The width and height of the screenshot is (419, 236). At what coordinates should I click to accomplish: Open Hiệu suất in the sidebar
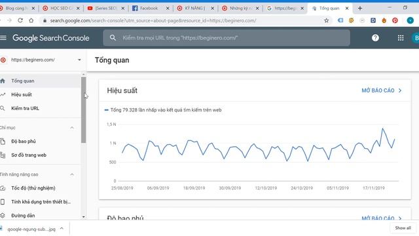pyautogui.click(x=40, y=94)
